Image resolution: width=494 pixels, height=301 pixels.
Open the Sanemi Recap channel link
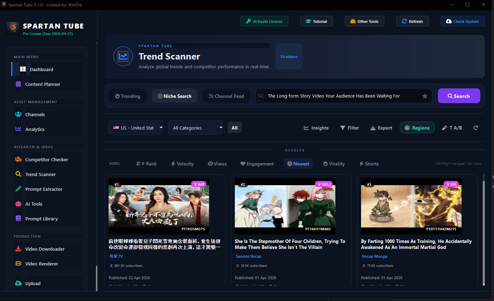click(x=248, y=256)
